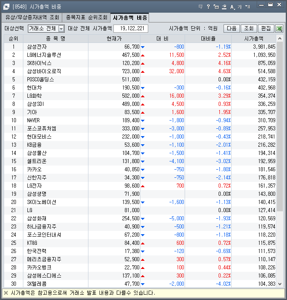Click the '가' Korean font icon
Screen dimensions: 287x300
click(x=240, y=7)
